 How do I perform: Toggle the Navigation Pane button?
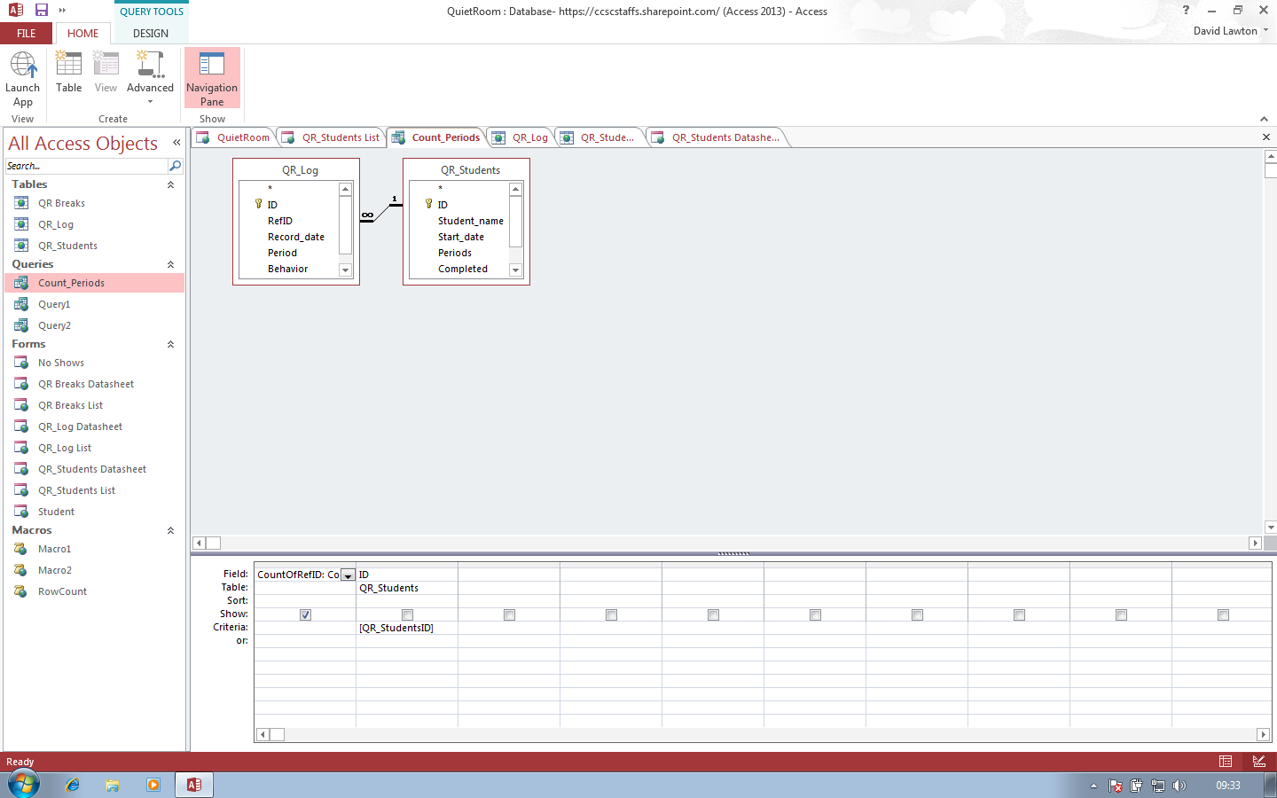[212, 79]
